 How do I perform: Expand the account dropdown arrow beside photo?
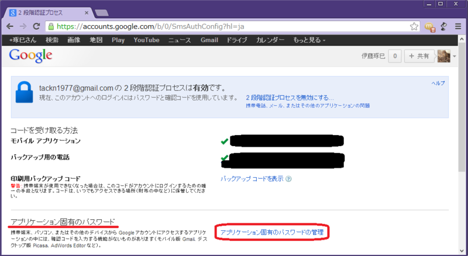(455, 56)
